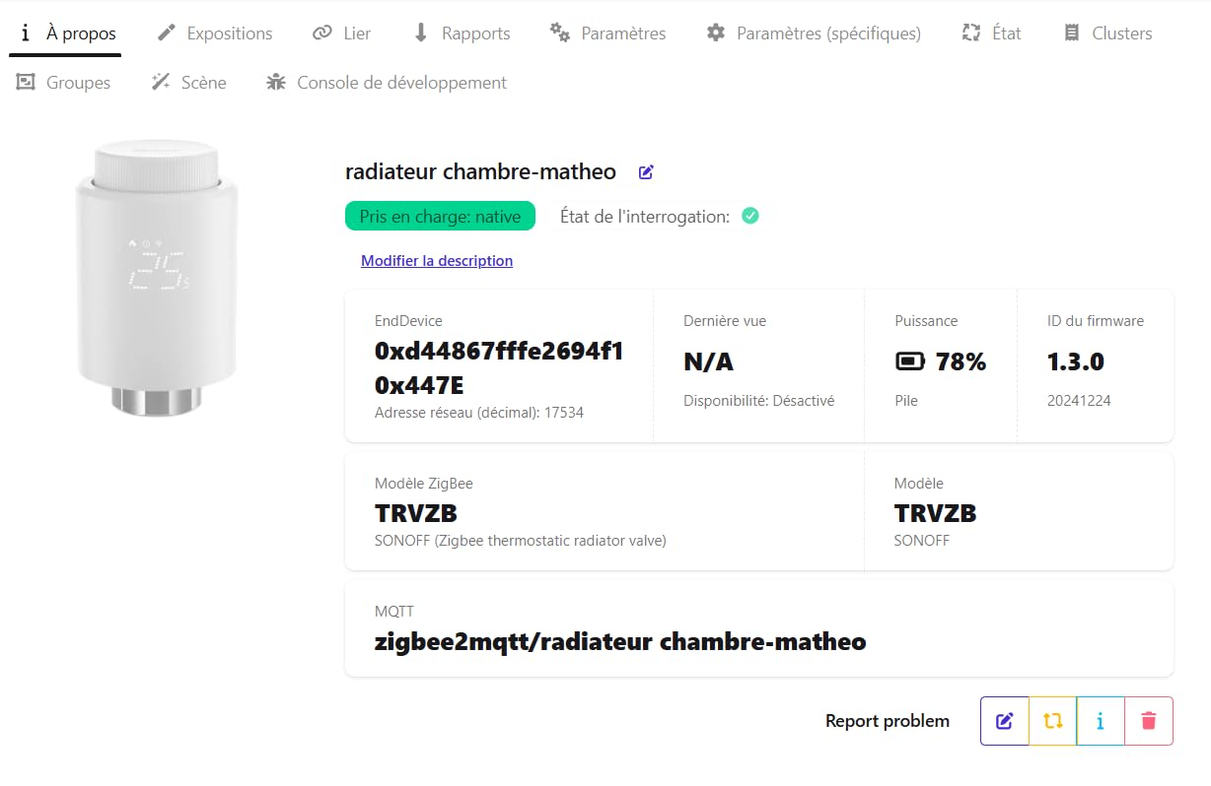Switch to the Groupes tab
1211x786 pixels.
[63, 83]
